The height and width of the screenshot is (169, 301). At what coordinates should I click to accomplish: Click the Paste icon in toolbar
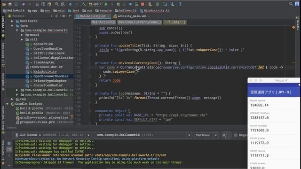pos(49,4)
